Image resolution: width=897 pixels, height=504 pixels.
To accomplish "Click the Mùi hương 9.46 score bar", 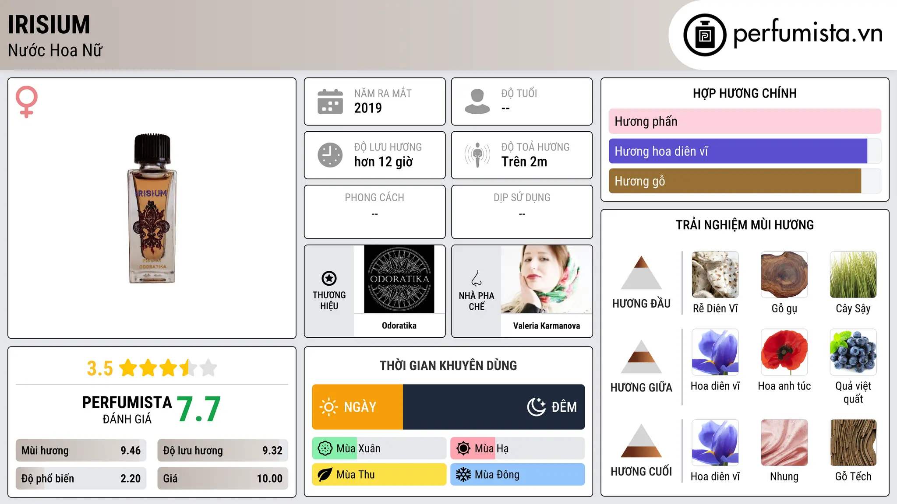I will click(x=81, y=451).
